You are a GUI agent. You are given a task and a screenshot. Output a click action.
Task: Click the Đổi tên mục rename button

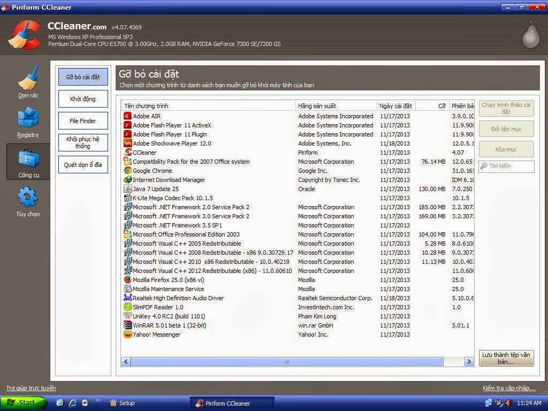tap(506, 129)
